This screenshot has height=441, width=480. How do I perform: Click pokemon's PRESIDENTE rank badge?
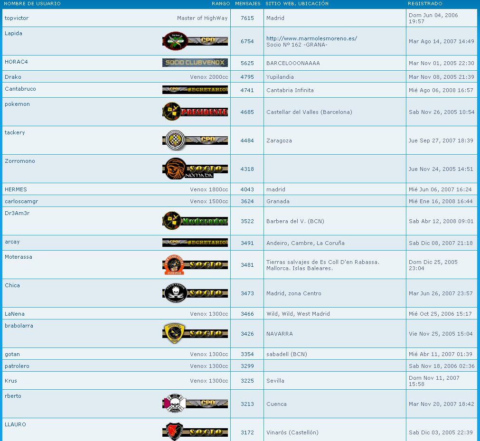(195, 112)
